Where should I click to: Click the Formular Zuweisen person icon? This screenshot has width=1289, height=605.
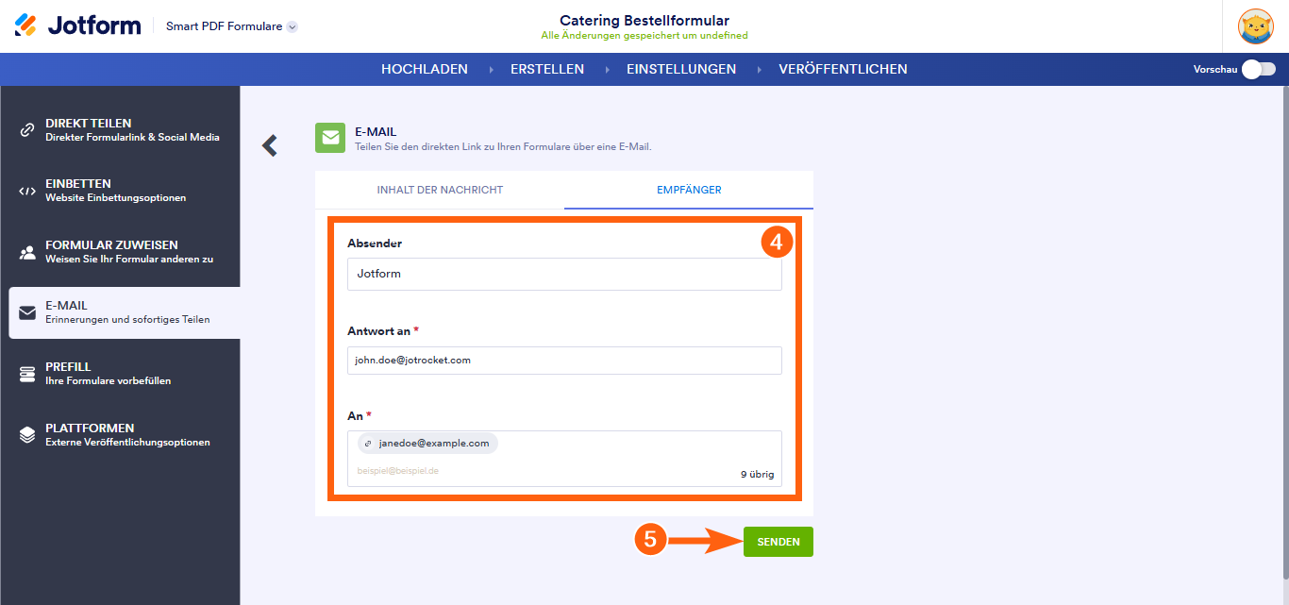point(27,252)
